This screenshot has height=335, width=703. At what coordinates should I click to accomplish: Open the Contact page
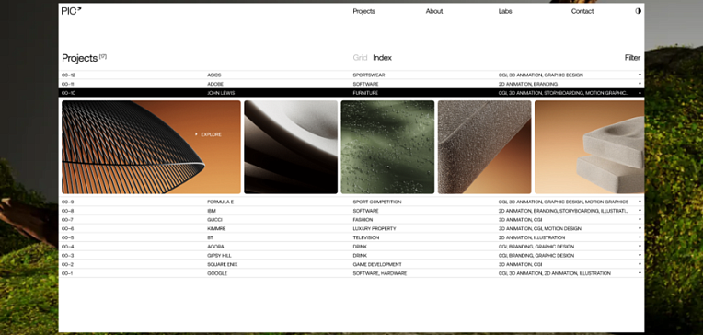pos(582,11)
